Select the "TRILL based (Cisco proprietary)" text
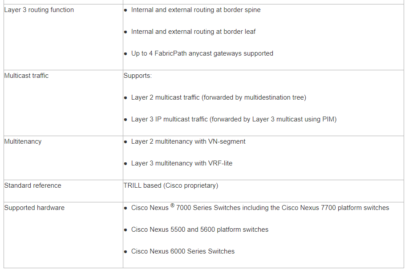This screenshot has height=274, width=409. point(171,185)
